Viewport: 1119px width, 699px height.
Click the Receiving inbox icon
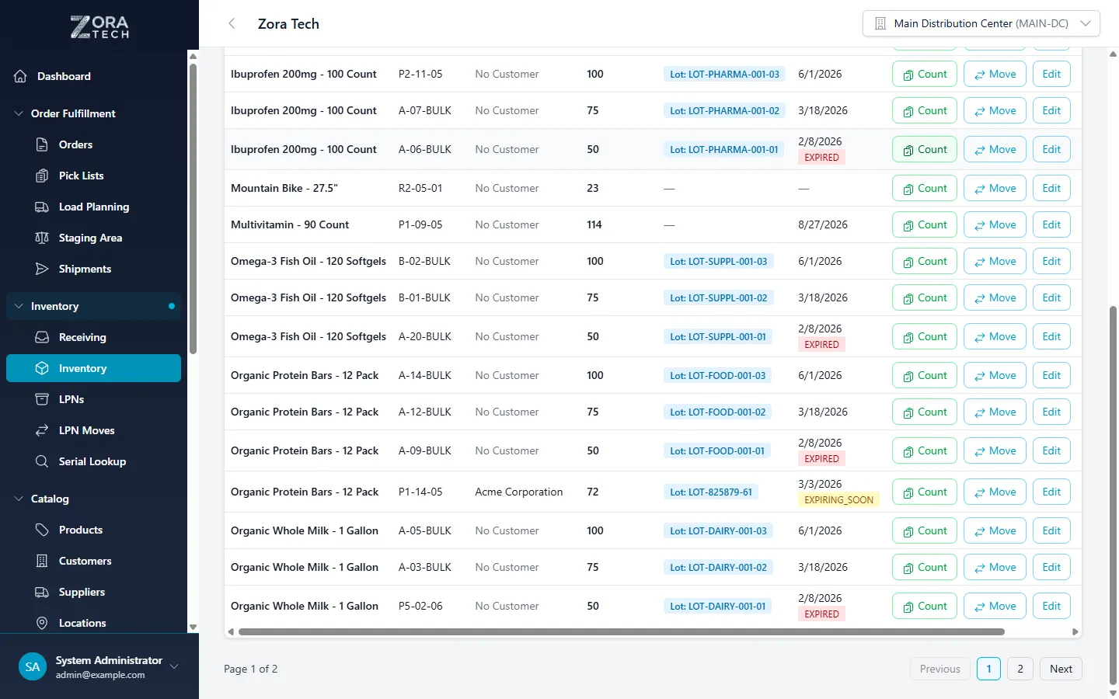pos(42,337)
